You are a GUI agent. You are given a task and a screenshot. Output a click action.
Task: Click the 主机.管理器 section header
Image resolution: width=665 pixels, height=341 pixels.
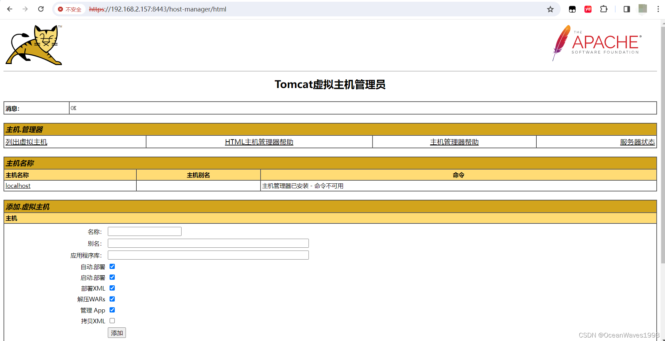330,129
